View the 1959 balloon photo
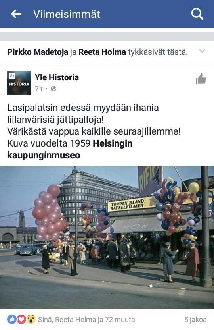This screenshot has width=214, height=330. click(x=107, y=237)
